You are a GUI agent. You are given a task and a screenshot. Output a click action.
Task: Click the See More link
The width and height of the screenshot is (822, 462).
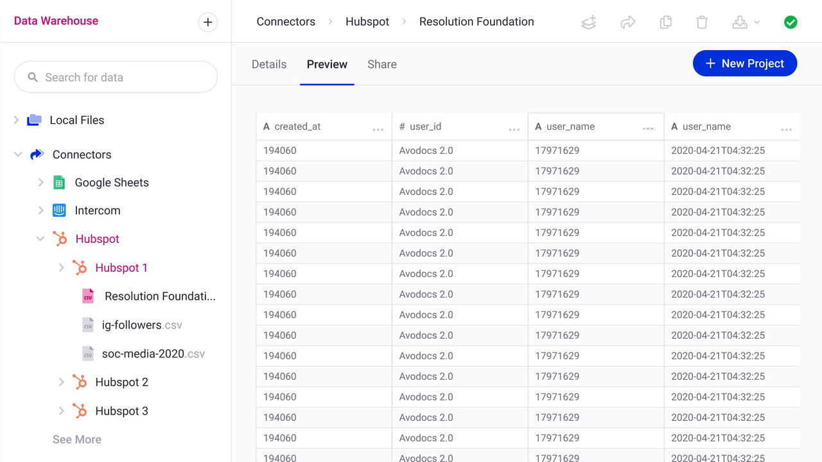click(x=77, y=440)
